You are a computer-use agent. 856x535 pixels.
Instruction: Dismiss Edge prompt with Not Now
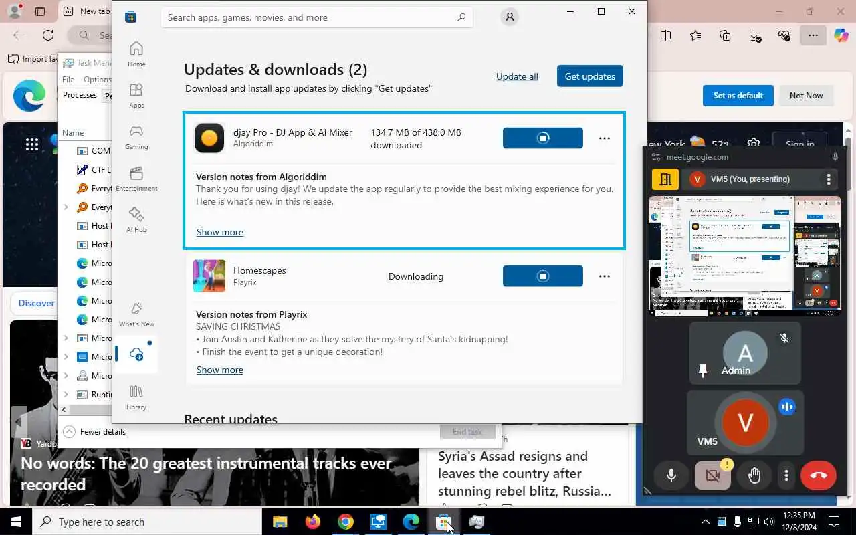click(806, 96)
